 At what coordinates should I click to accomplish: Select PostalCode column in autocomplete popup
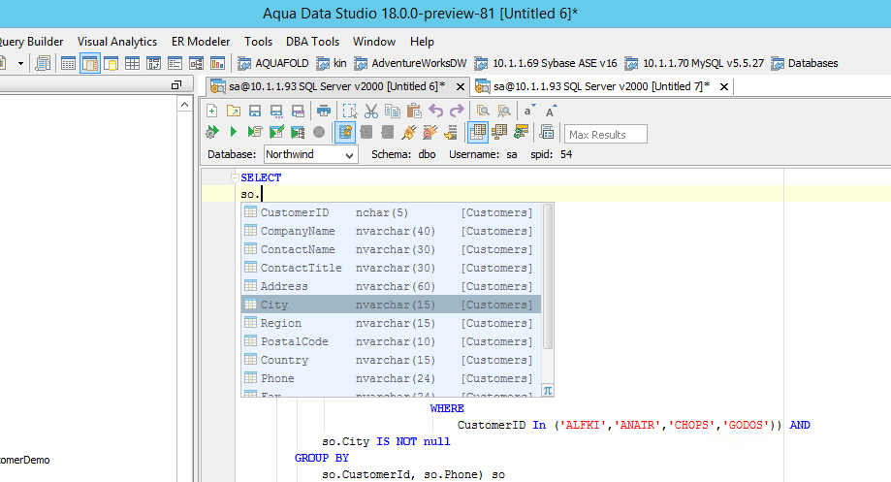pyautogui.click(x=391, y=341)
